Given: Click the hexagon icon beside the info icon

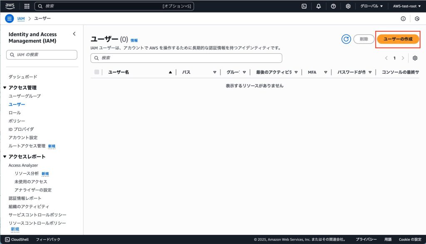Looking at the screenshot, I should (x=417, y=18).
